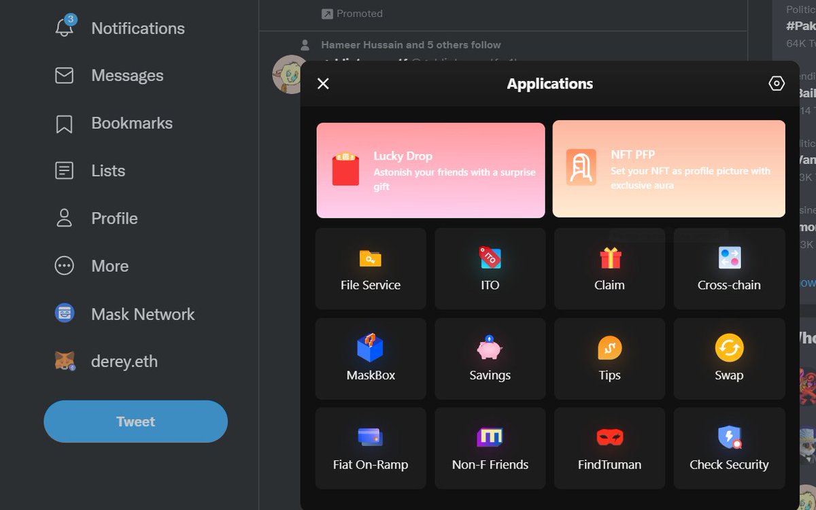Open the derey.eth wallet entry
Viewport: 816px width, 510px height.
[x=107, y=361]
